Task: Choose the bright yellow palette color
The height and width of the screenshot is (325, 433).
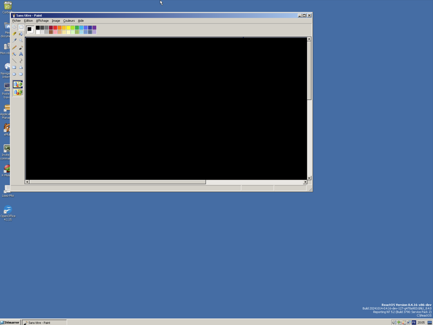Action: pos(68,28)
